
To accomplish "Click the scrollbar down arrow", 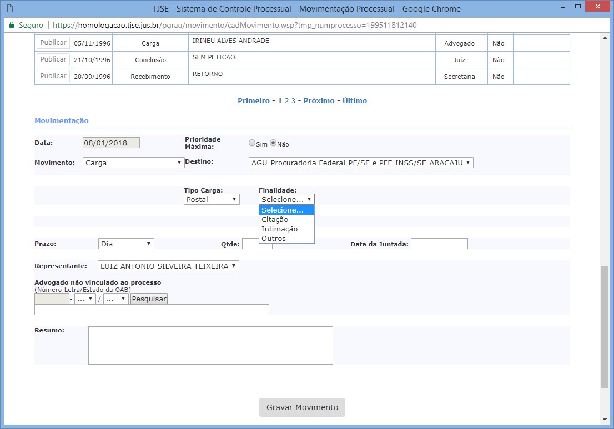I will tap(605, 420).
